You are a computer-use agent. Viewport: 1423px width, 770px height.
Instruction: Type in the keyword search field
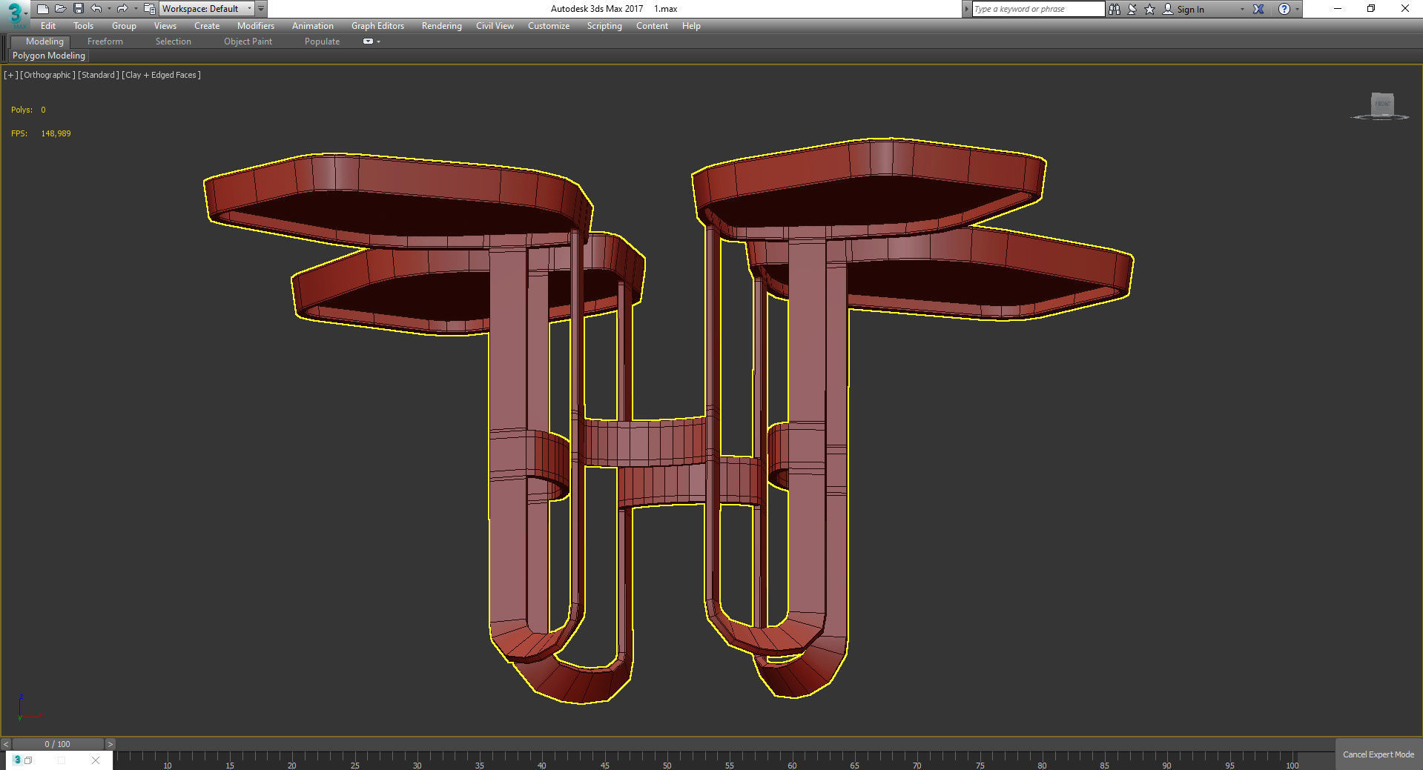point(1037,9)
